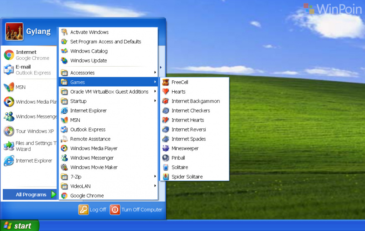The width and height of the screenshot is (365, 231).
Task: Open Internet Checkers game
Action: pos(194,110)
